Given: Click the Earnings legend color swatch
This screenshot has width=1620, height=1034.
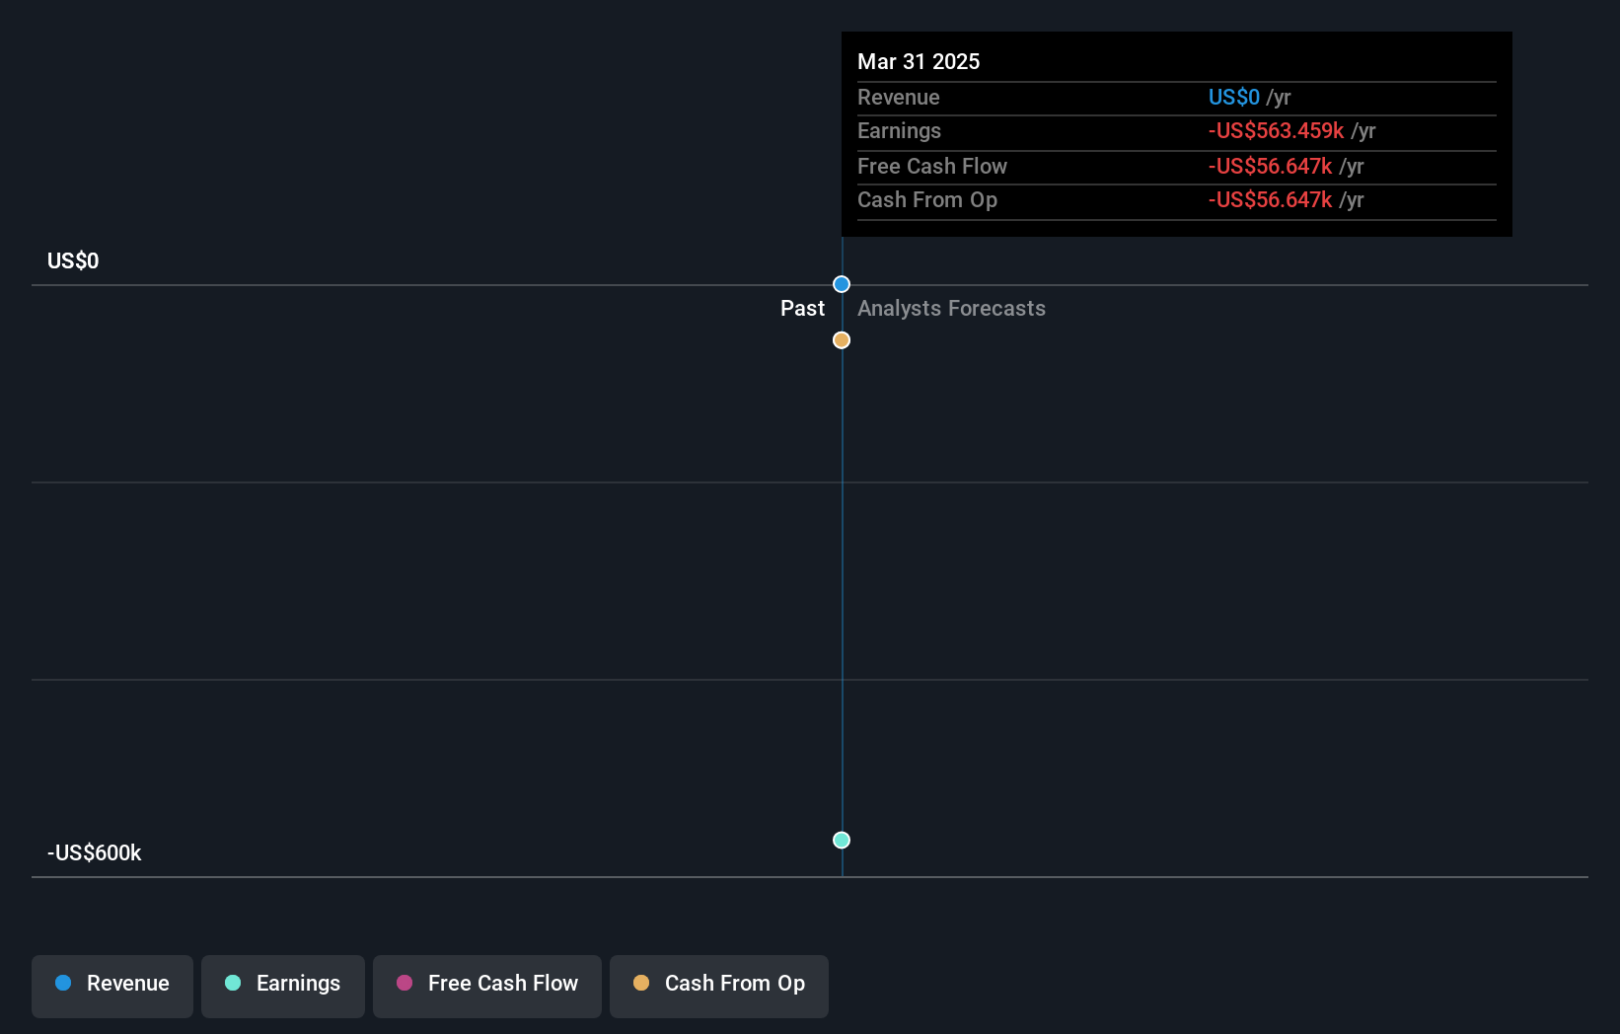Looking at the screenshot, I should coord(232,983).
